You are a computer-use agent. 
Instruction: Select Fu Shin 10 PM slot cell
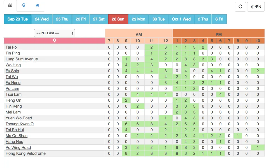coord(258,71)
